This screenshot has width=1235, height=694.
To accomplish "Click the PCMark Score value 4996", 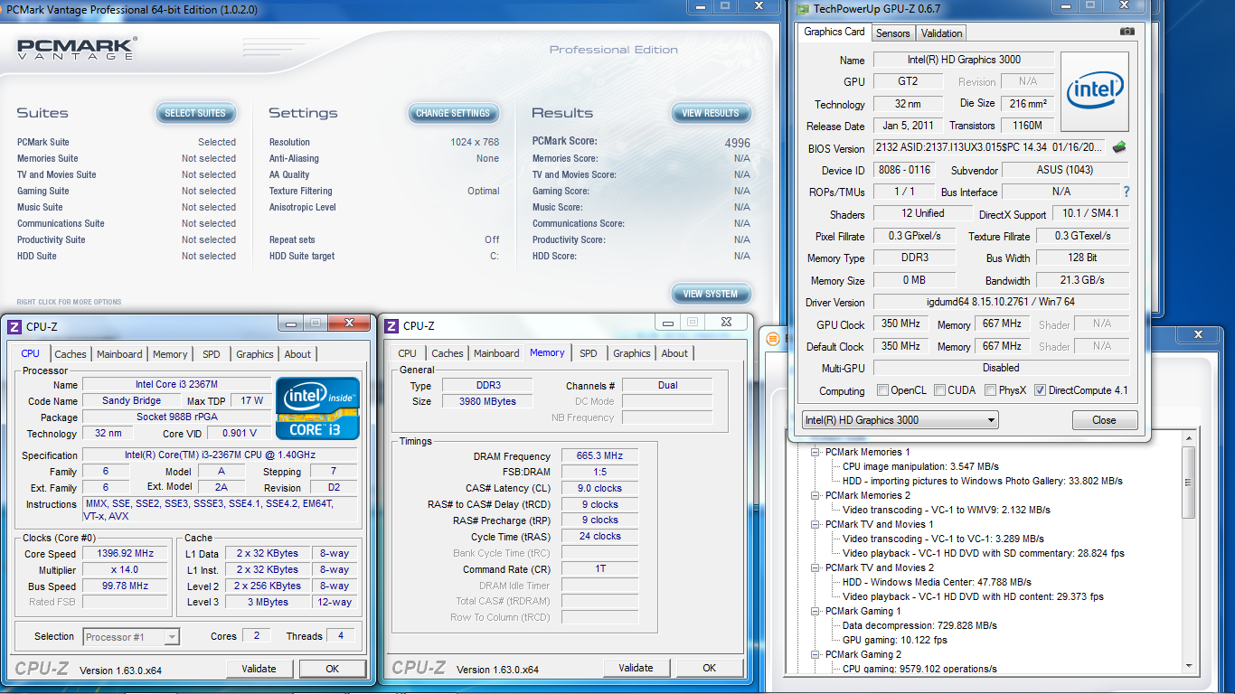I will 738,143.
